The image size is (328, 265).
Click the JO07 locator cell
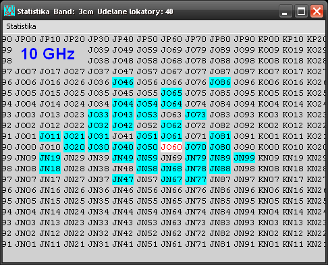(26, 71)
